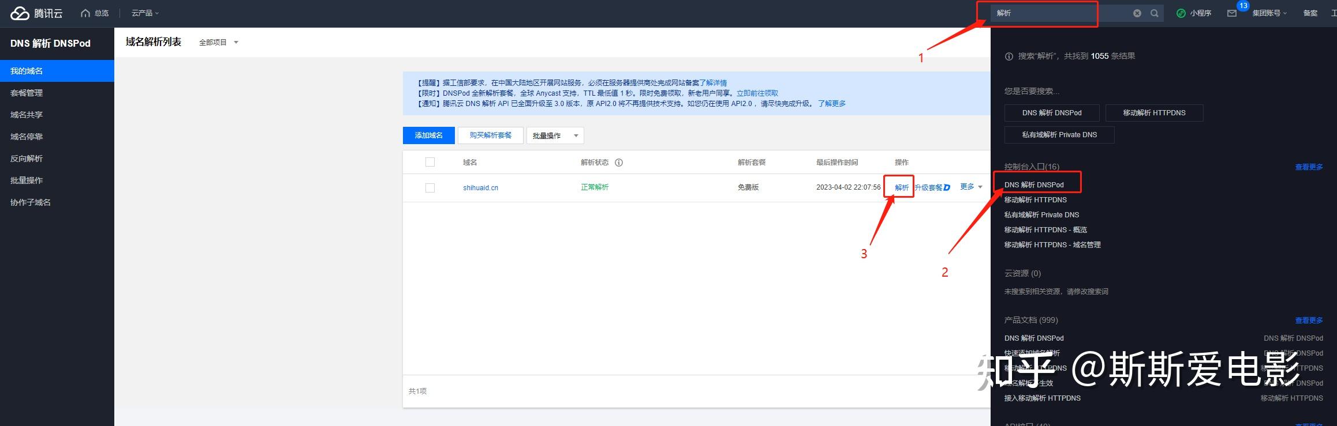Click the info icon beside search results count
The width and height of the screenshot is (1337, 426).
tap(1009, 56)
